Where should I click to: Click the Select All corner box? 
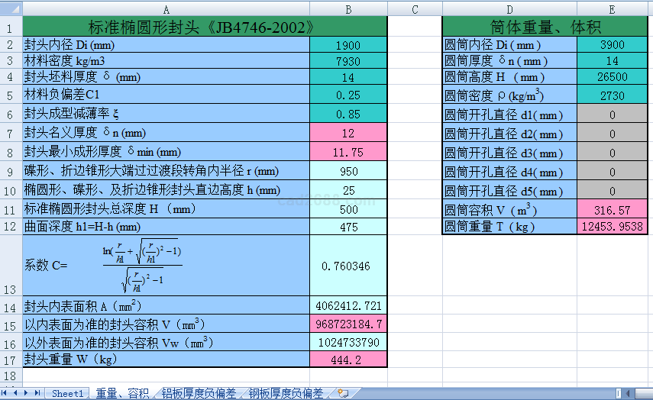click(11, 9)
